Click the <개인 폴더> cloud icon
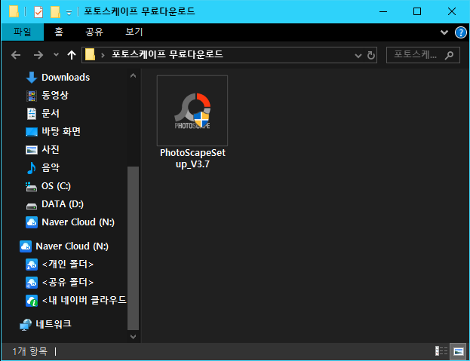Screen dimensions: 470x361 tap(32, 265)
